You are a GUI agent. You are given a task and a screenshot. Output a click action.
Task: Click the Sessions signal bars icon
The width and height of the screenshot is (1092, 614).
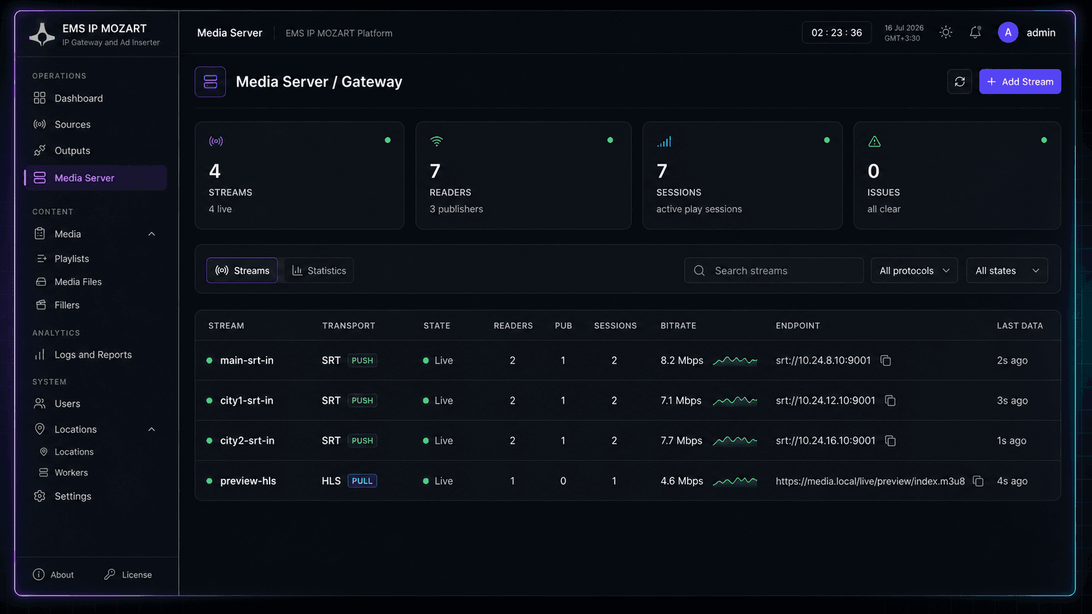[664, 142]
